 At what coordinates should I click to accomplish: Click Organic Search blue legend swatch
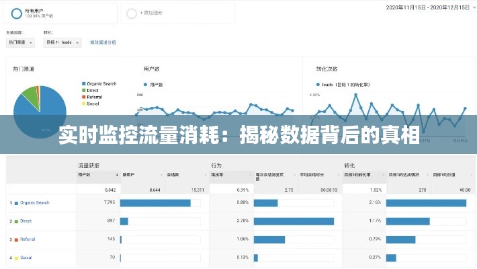(x=84, y=83)
